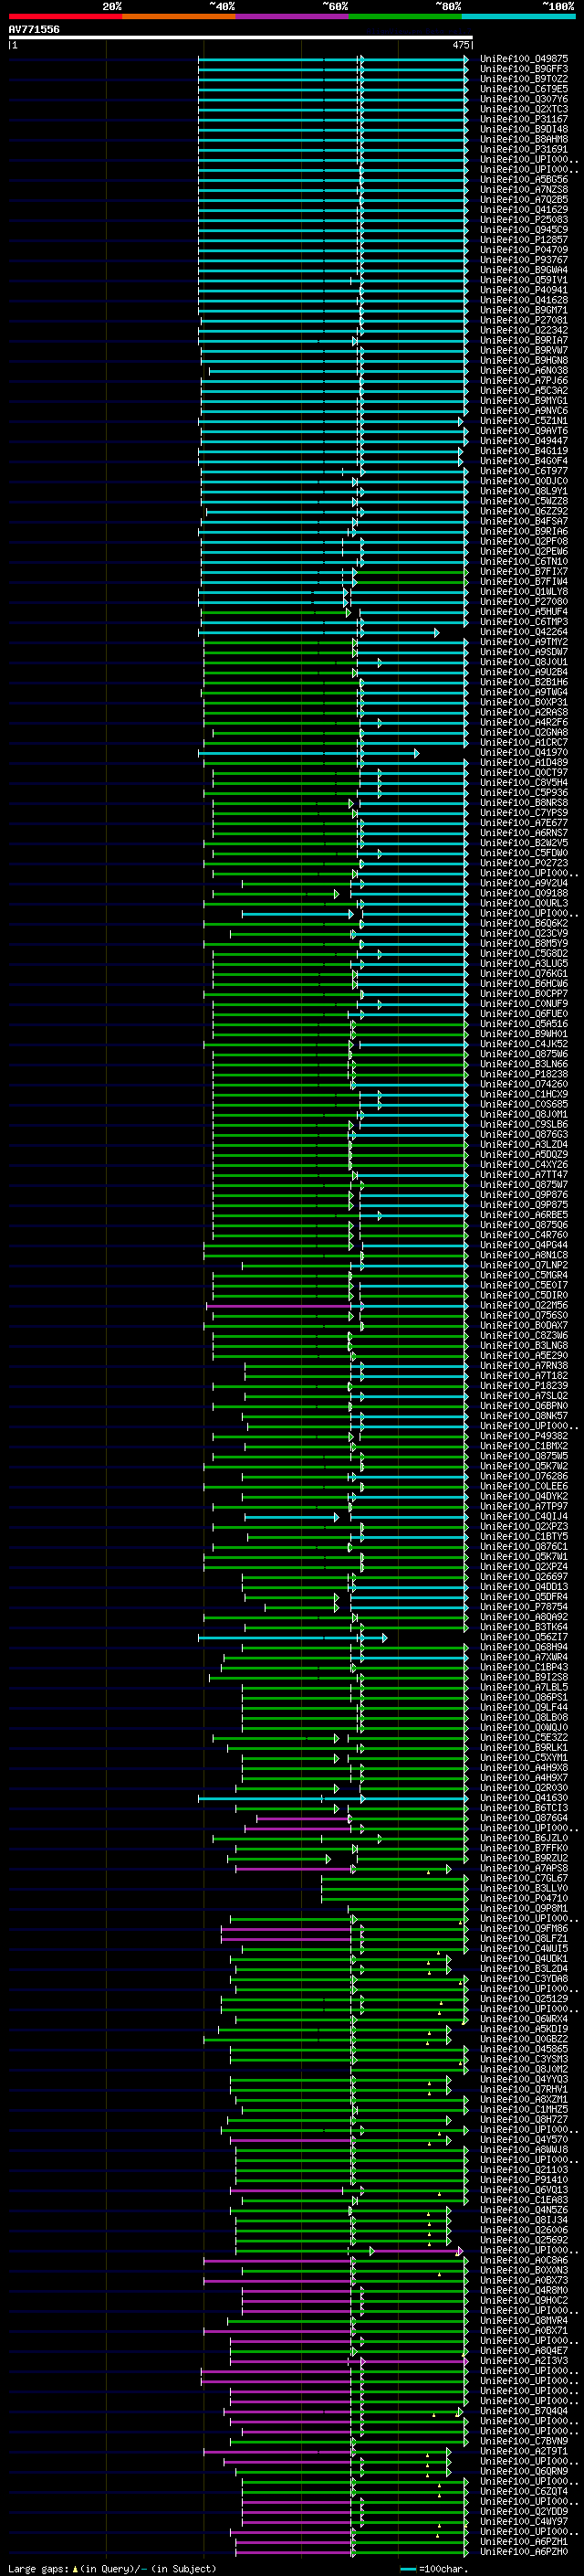Viewport: 584px width, 2576px height.
Task: Click the white query sequence bar
Action: tap(241, 37)
